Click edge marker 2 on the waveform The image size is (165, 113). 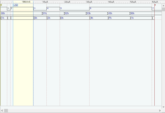pos(12,8)
